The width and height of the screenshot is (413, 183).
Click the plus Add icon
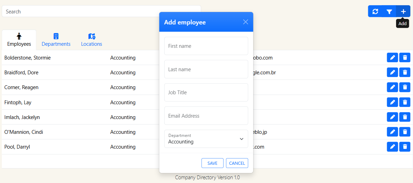[403, 11]
